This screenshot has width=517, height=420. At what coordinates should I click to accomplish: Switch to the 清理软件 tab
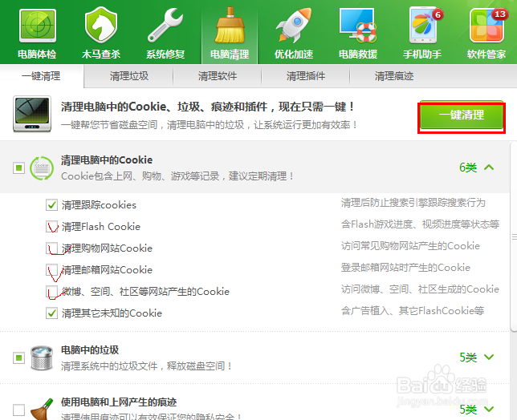pos(218,76)
